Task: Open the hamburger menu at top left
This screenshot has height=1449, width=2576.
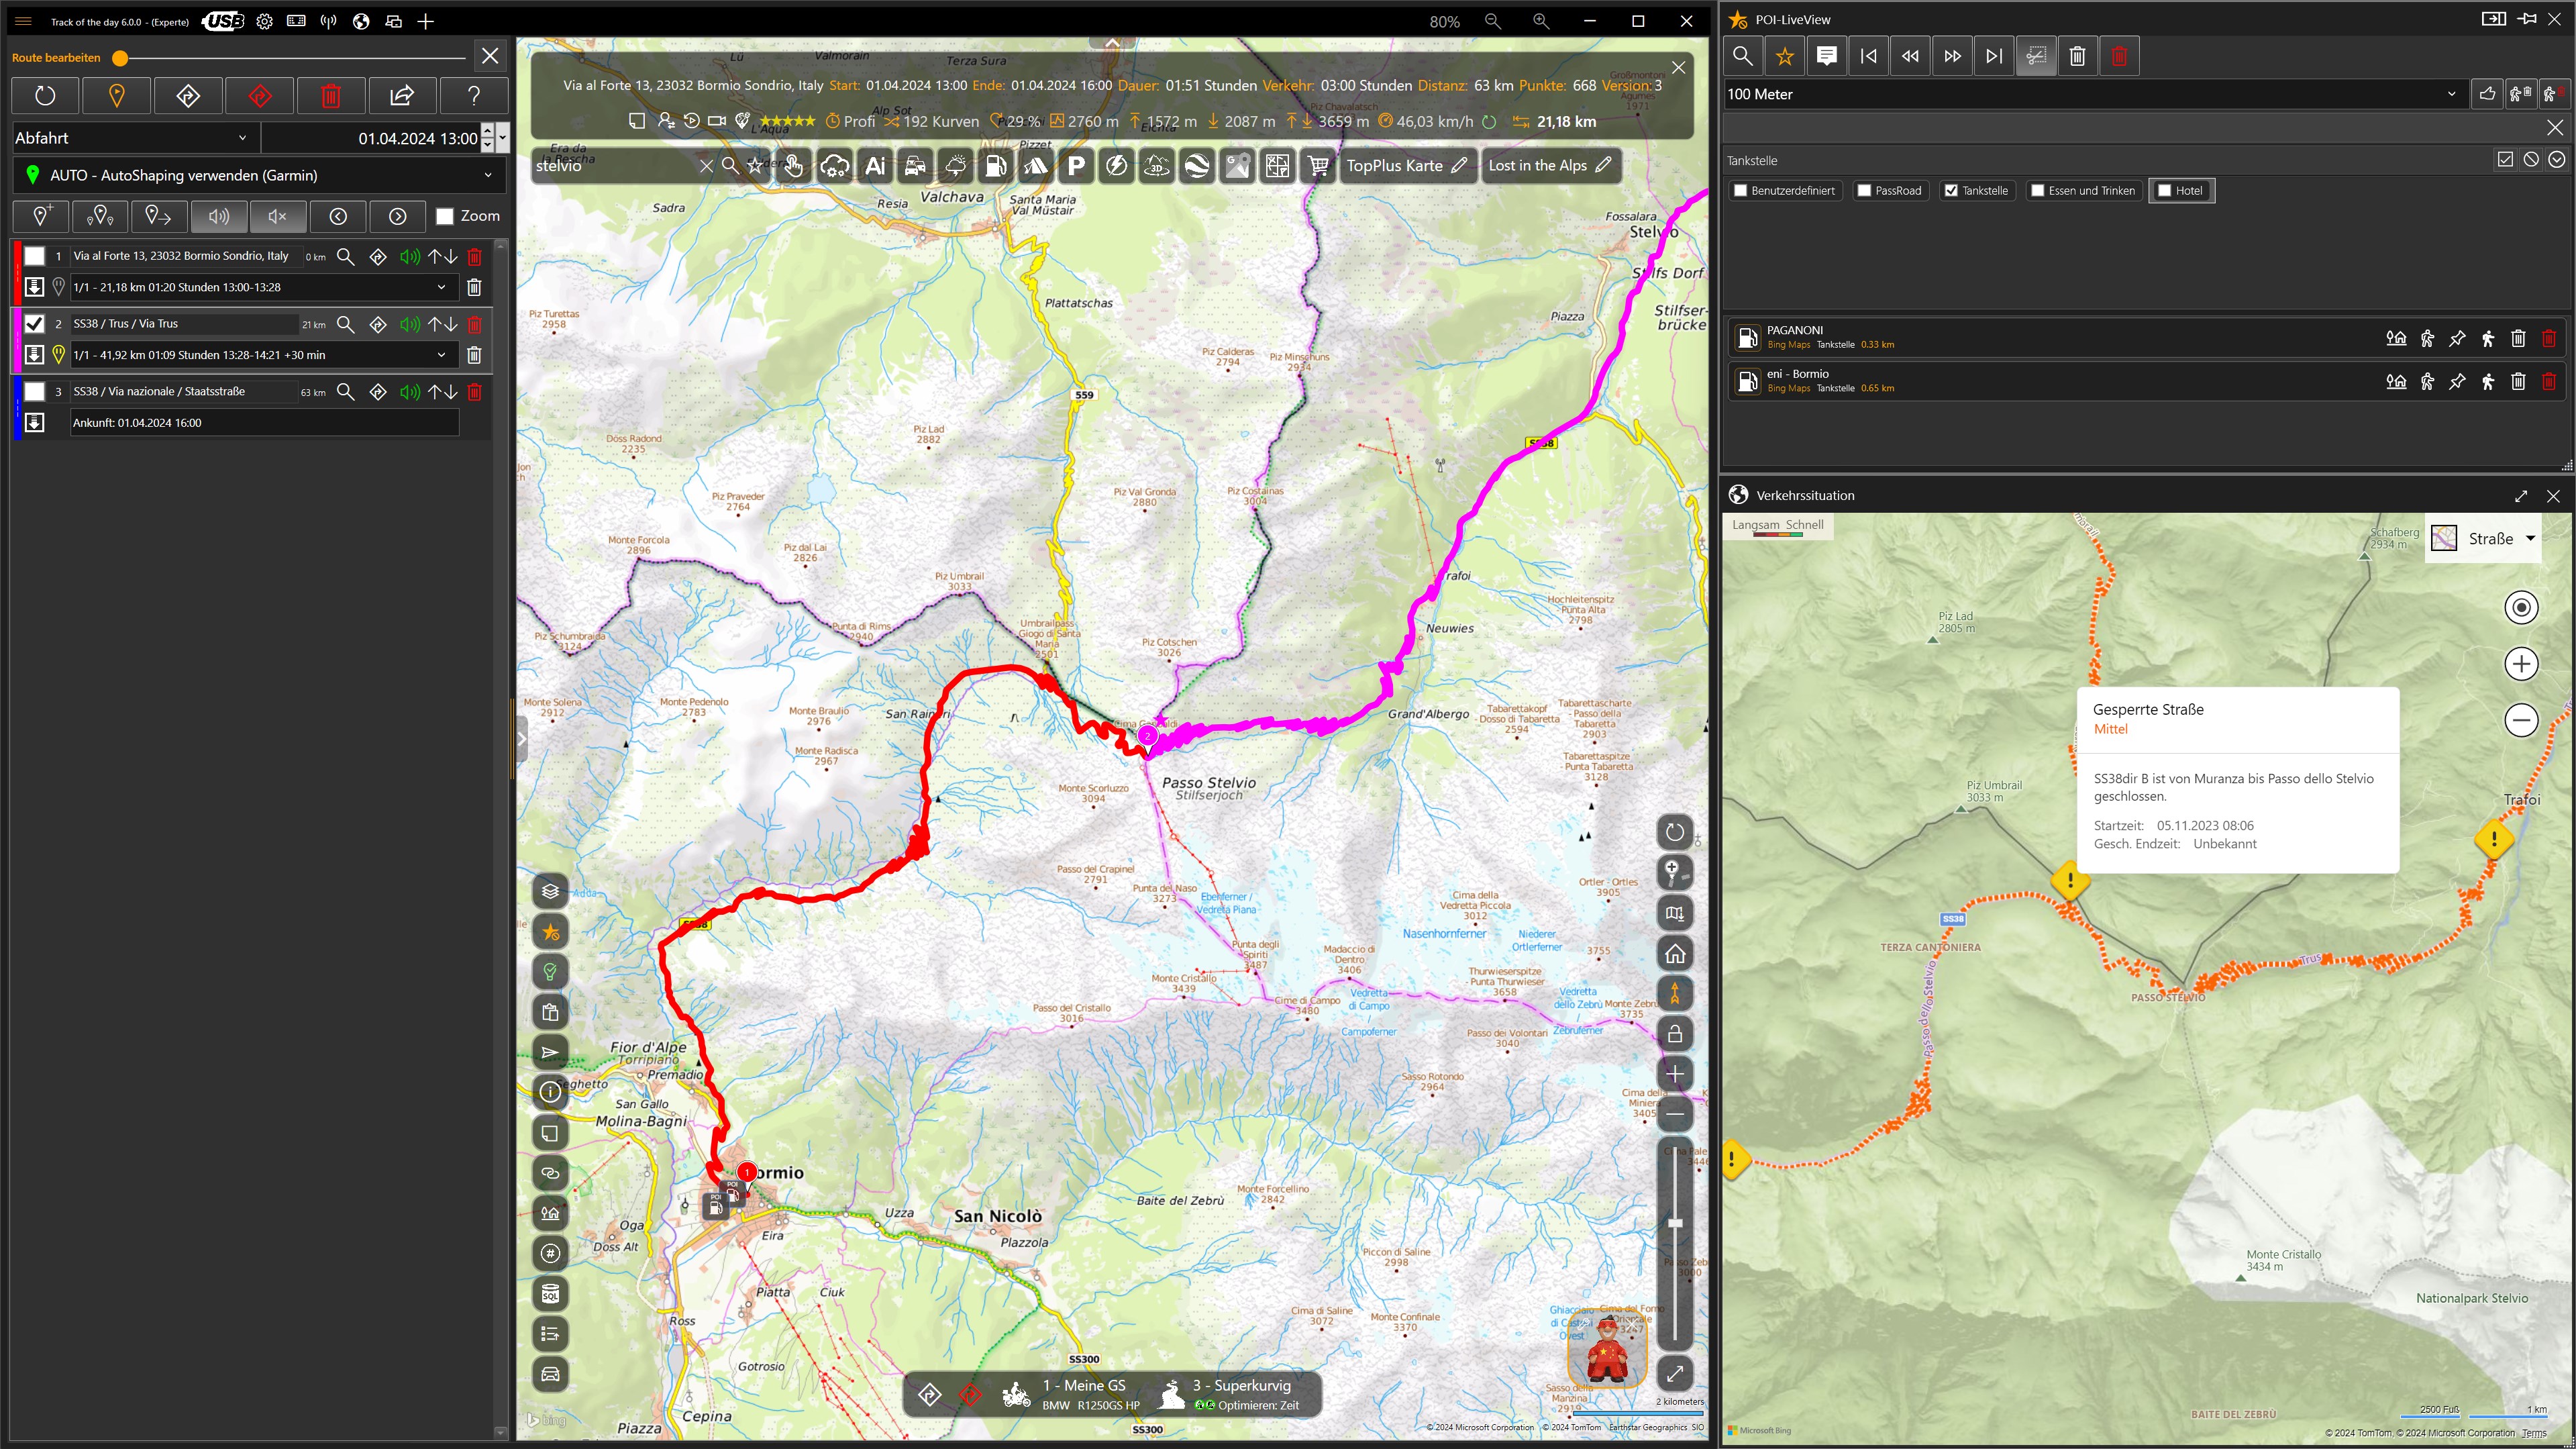Action: 23,21
